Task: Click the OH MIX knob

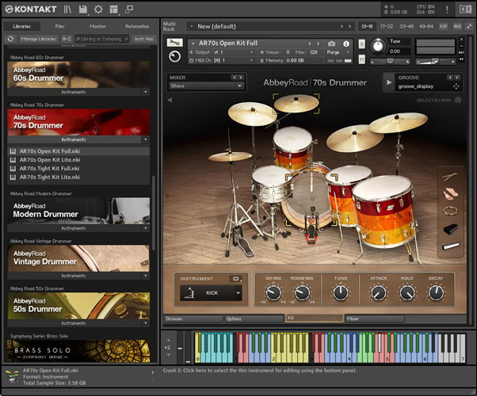Action: click(273, 292)
